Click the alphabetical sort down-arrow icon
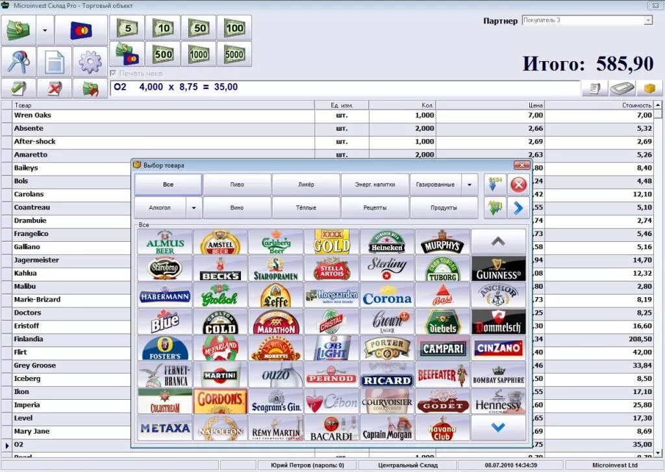Image resolution: width=665 pixels, height=472 pixels. pyautogui.click(x=495, y=208)
